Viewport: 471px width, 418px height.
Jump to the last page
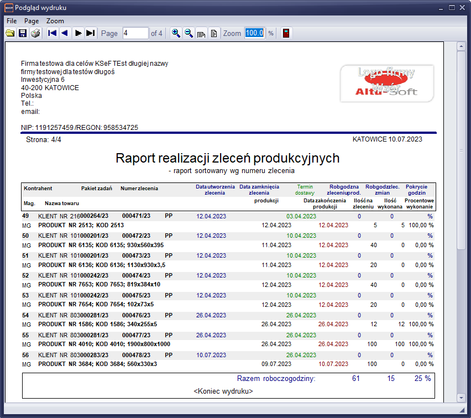[91, 33]
